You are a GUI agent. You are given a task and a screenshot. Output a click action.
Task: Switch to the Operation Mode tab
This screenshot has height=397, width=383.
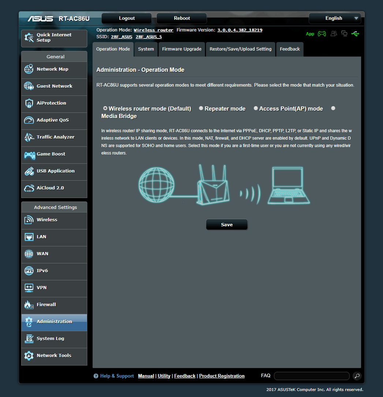(113, 49)
